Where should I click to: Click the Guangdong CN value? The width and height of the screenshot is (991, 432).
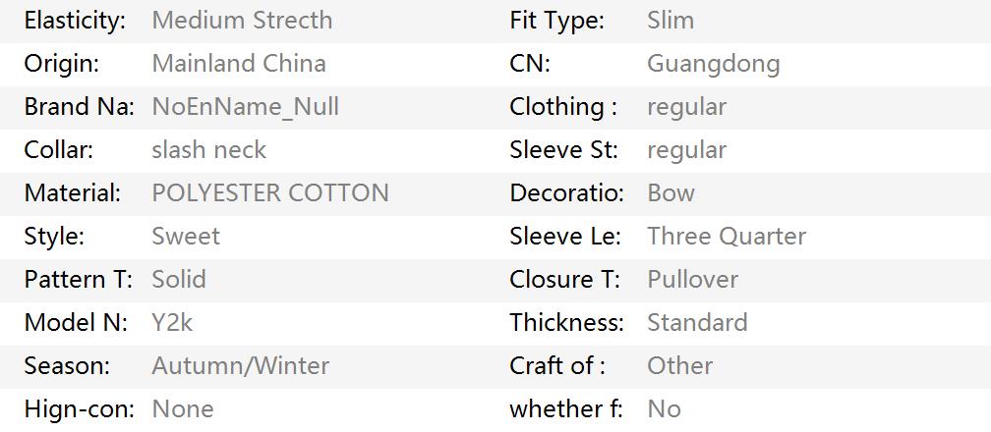coord(714,64)
